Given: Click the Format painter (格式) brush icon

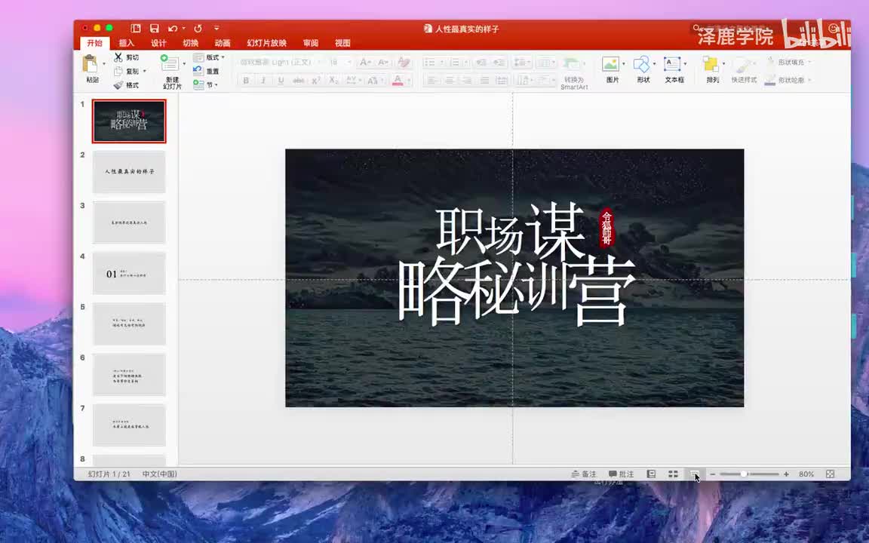Looking at the screenshot, I should click(x=118, y=84).
